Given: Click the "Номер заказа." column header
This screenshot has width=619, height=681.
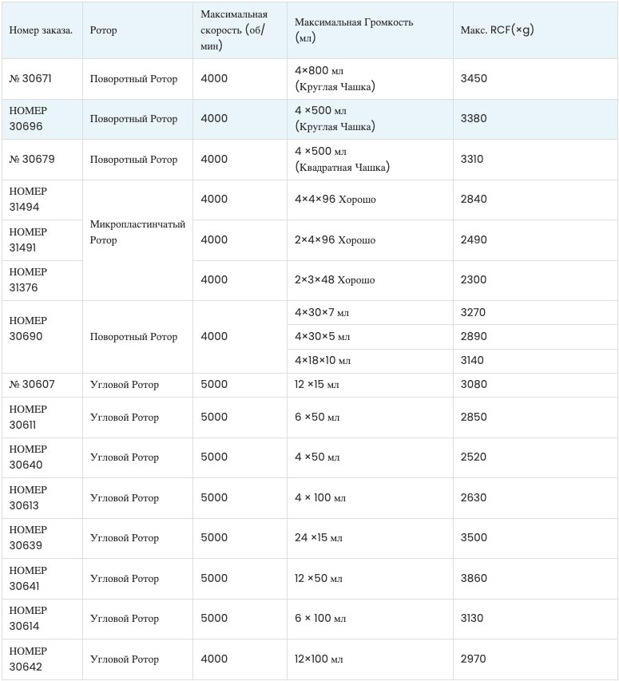Looking at the screenshot, I should coord(41,30).
